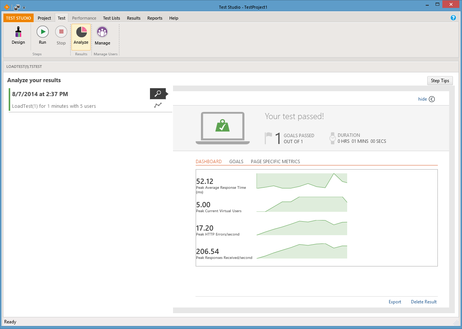The height and width of the screenshot is (329, 462).
Task: Select the PAGE SPECIFIC METRICS tab
Action: coord(275,162)
